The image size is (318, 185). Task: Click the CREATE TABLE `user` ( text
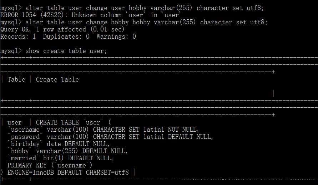[x=74, y=122]
